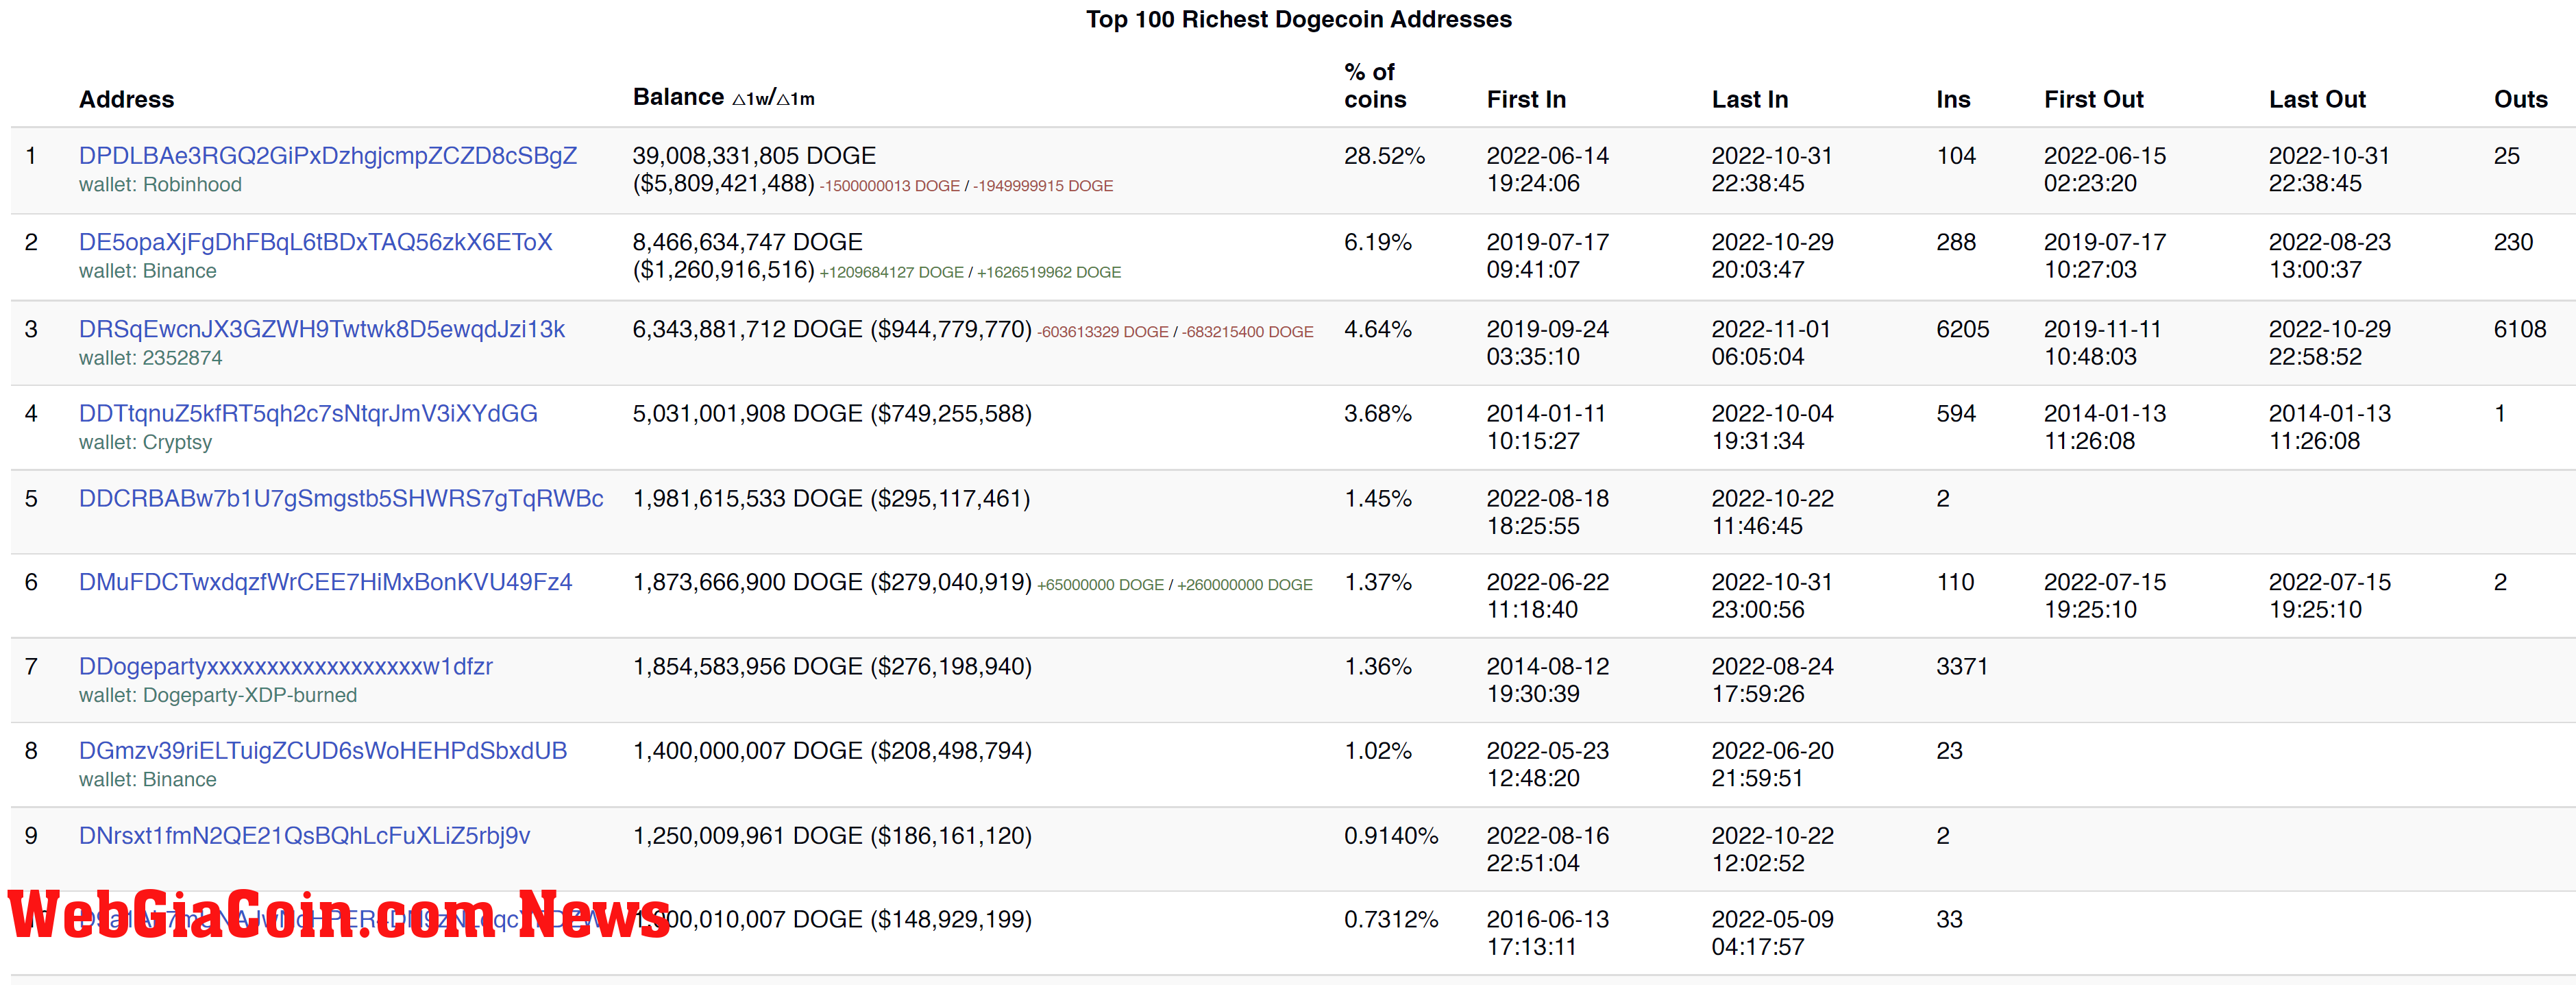Viewport: 2576px width, 985px height.
Task: Open address DNrsxt1fmN2QE21QsBQhLcFuXLiZ5rbj9v
Action: (305, 835)
